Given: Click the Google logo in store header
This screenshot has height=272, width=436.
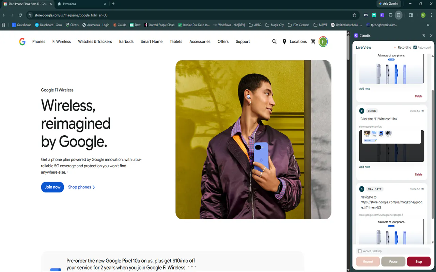Looking at the screenshot, I should pyautogui.click(x=22, y=41).
